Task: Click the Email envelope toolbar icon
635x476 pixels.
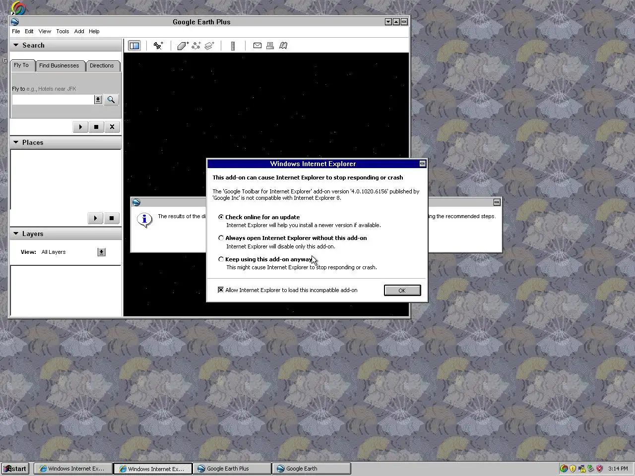Action: 257,46
